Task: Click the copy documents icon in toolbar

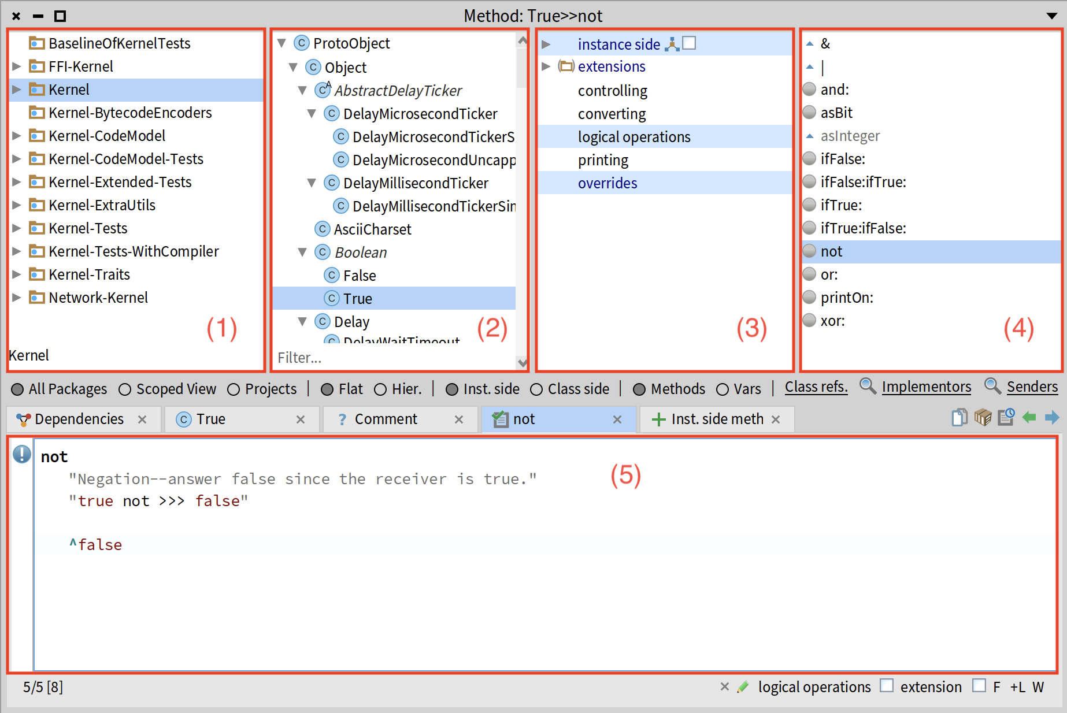Action: pyautogui.click(x=959, y=417)
